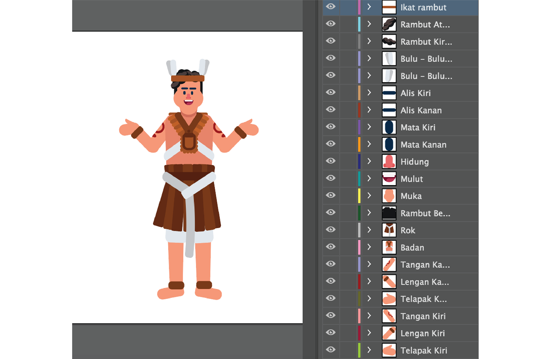
Task: Hide the Ikat rambut layer
Action: coord(331,6)
